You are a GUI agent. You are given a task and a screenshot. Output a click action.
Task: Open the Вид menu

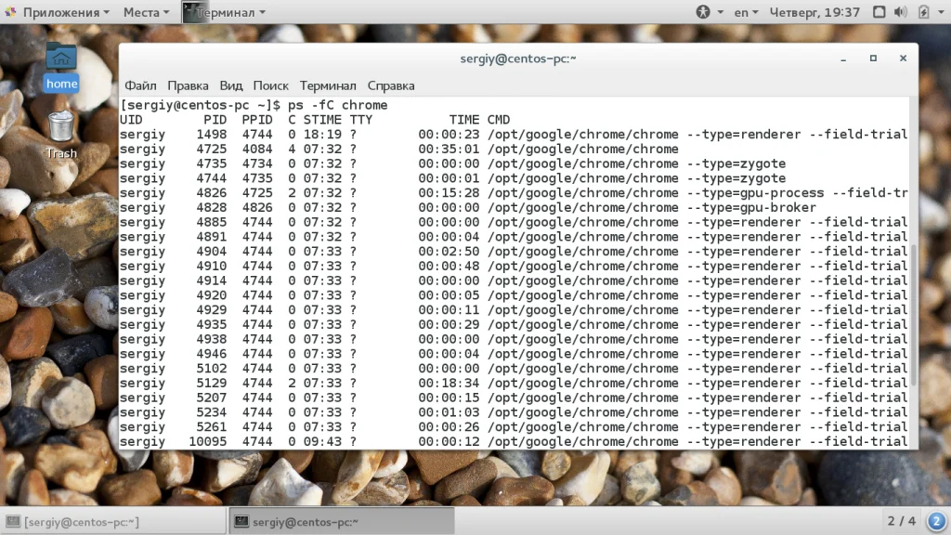pyautogui.click(x=230, y=85)
